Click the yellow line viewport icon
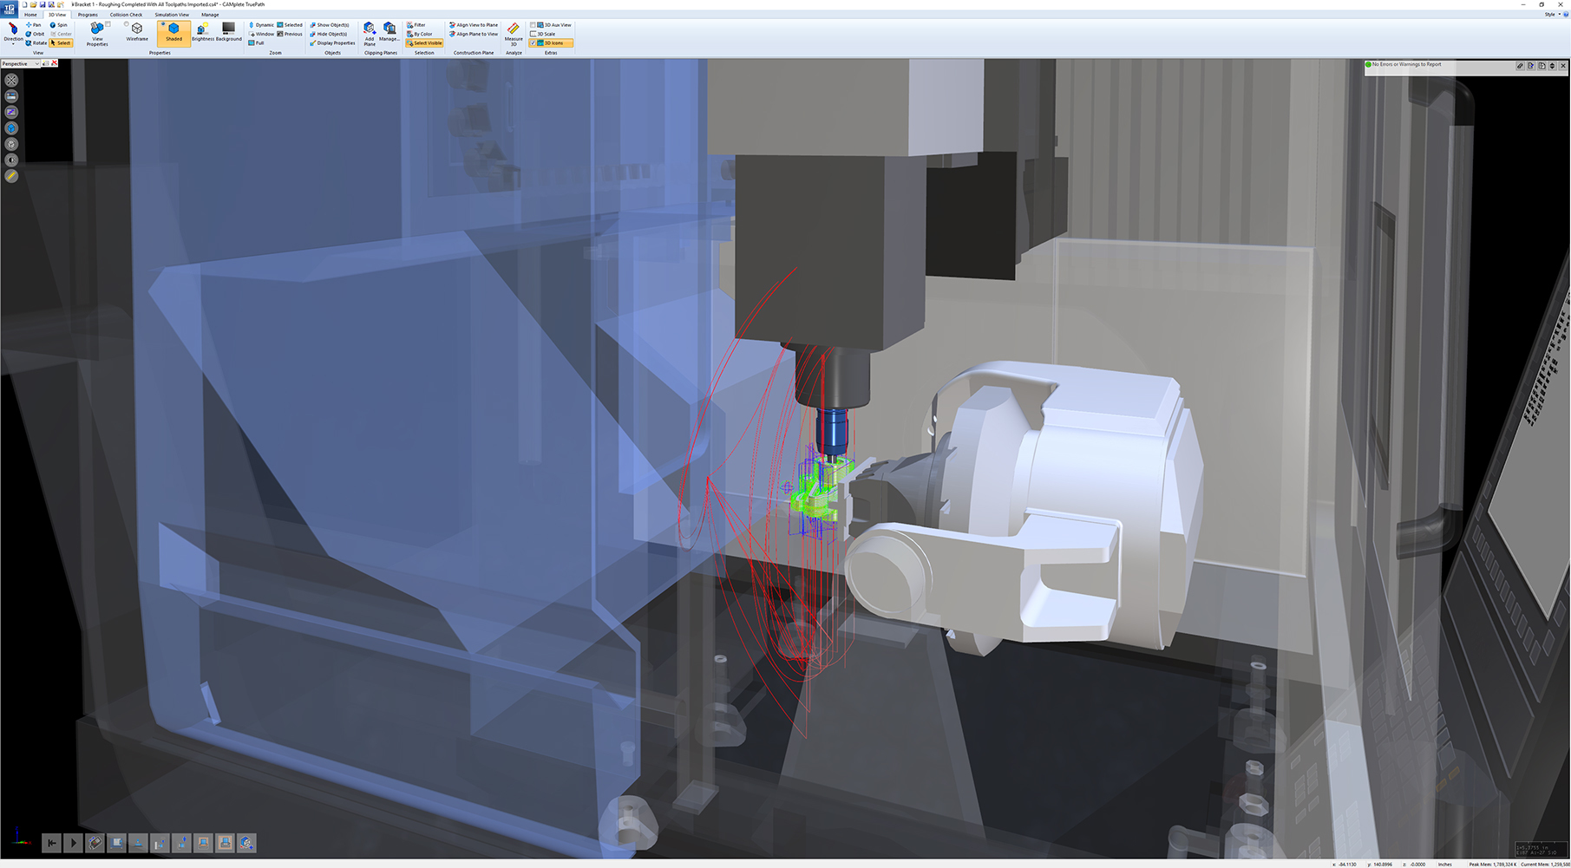The height and width of the screenshot is (868, 1571). point(11,176)
